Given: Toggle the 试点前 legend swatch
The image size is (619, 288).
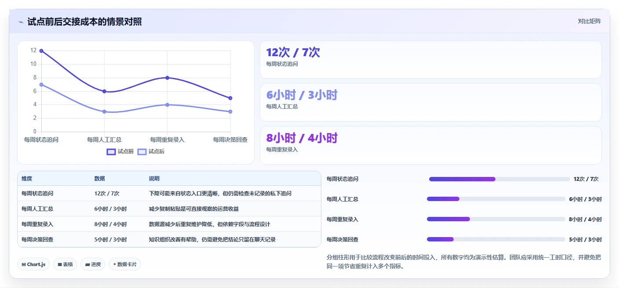Looking at the screenshot, I should pyautogui.click(x=111, y=151).
